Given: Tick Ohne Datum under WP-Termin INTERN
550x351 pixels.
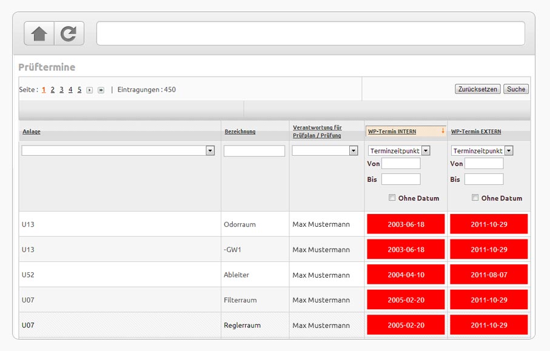Looking at the screenshot, I should 392,198.
